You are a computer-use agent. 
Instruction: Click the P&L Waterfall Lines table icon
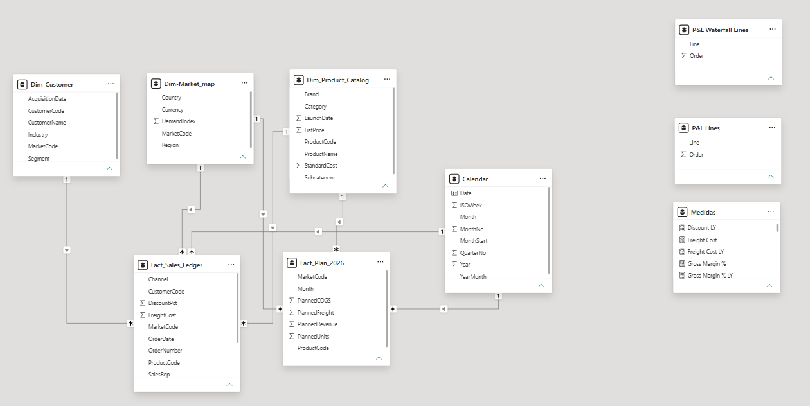coord(684,30)
